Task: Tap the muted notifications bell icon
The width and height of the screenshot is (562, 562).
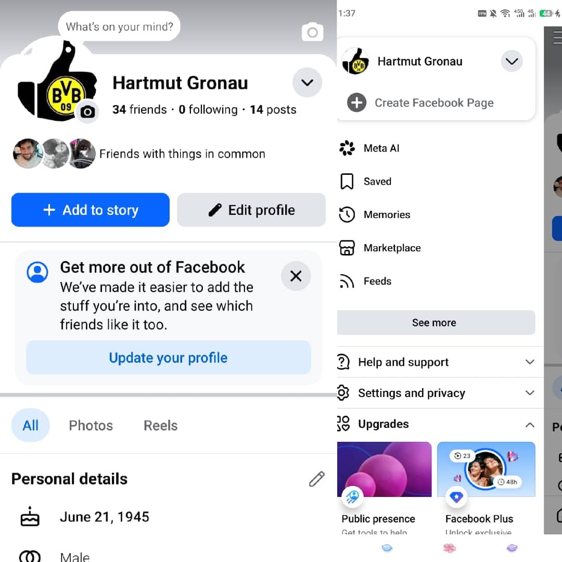Action: [x=493, y=14]
